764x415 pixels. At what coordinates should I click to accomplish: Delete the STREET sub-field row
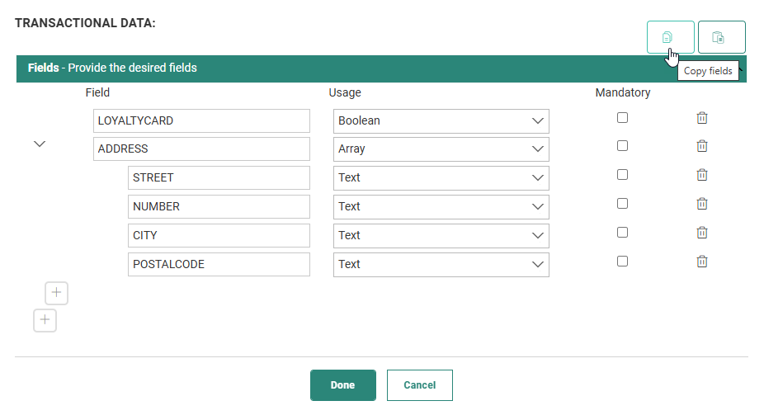pos(702,175)
